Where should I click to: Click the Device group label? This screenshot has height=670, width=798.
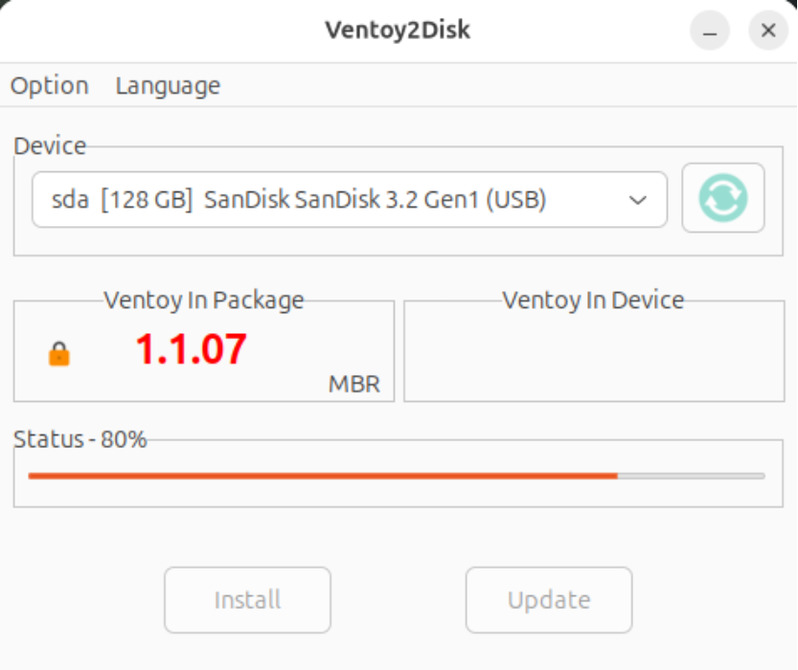click(50, 145)
